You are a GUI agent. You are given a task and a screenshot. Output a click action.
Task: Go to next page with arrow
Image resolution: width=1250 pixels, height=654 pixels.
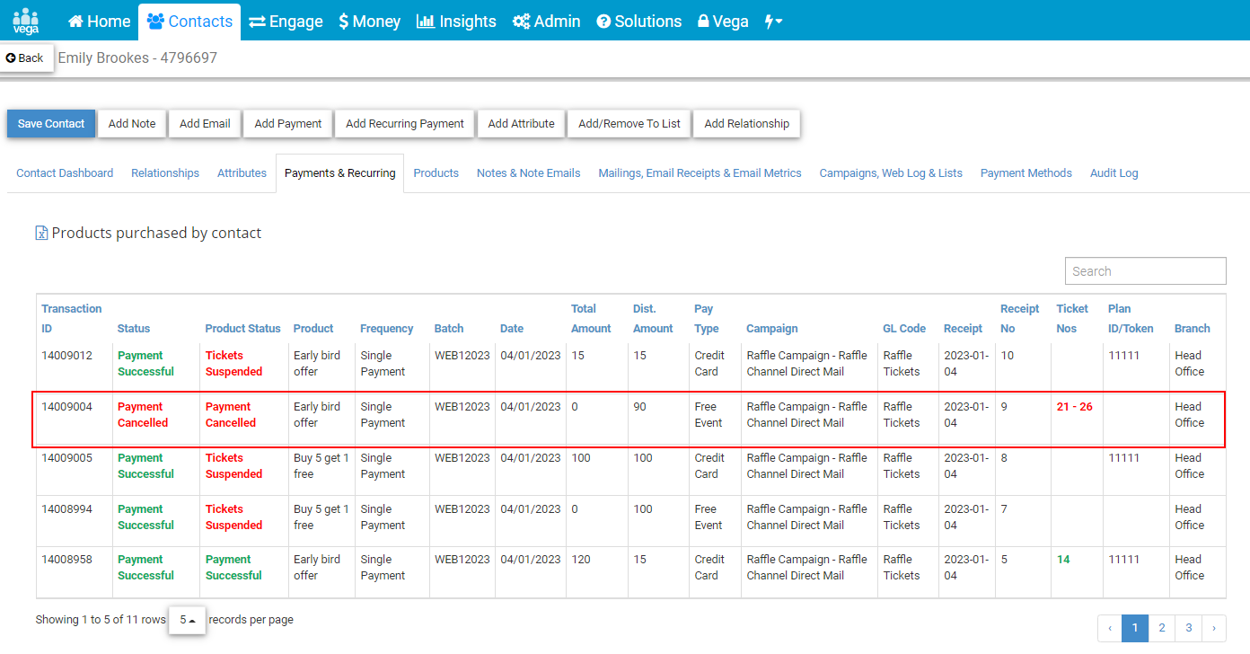1214,628
